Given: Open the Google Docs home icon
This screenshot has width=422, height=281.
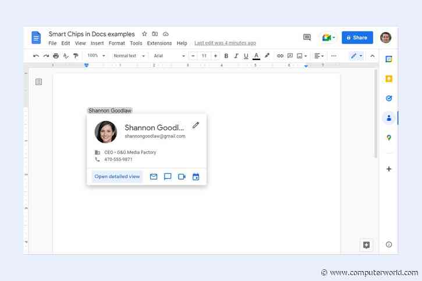Looking at the screenshot, I should (x=36, y=37).
